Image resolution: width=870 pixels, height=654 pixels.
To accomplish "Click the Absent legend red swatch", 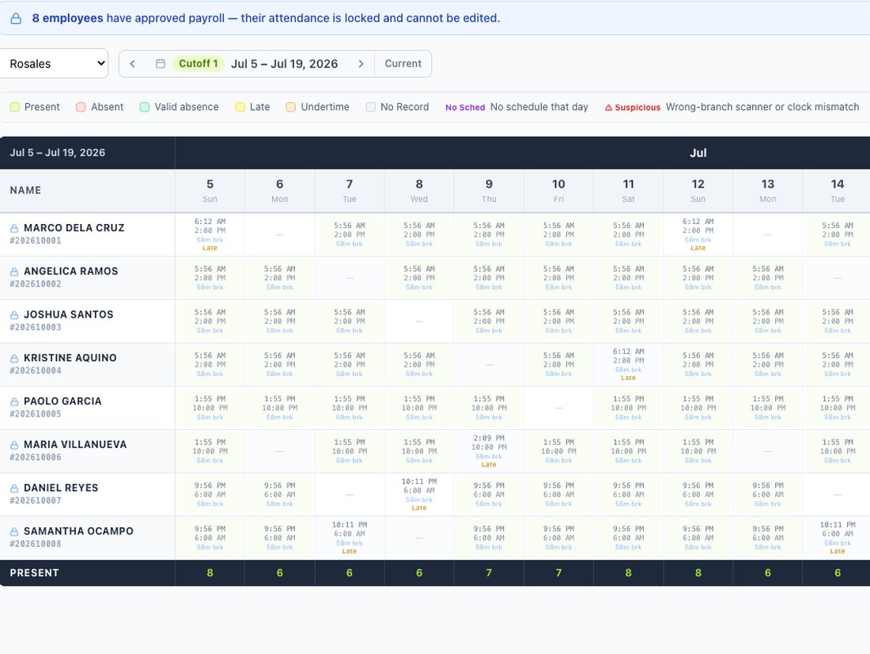I will pos(81,107).
